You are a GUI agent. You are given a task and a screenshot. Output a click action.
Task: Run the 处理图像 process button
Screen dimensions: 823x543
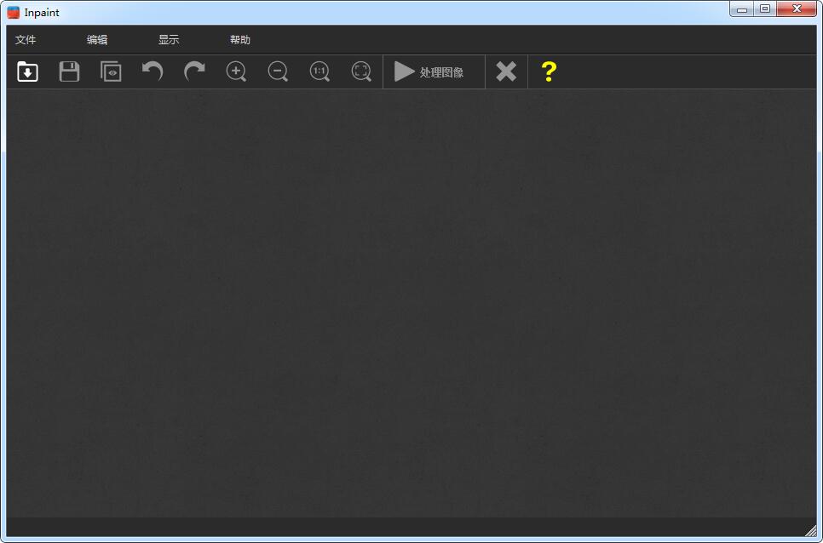pos(434,71)
